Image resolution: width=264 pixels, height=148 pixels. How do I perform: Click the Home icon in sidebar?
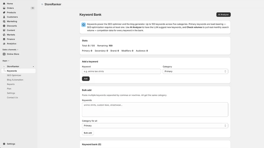pyautogui.click(x=4, y=4)
